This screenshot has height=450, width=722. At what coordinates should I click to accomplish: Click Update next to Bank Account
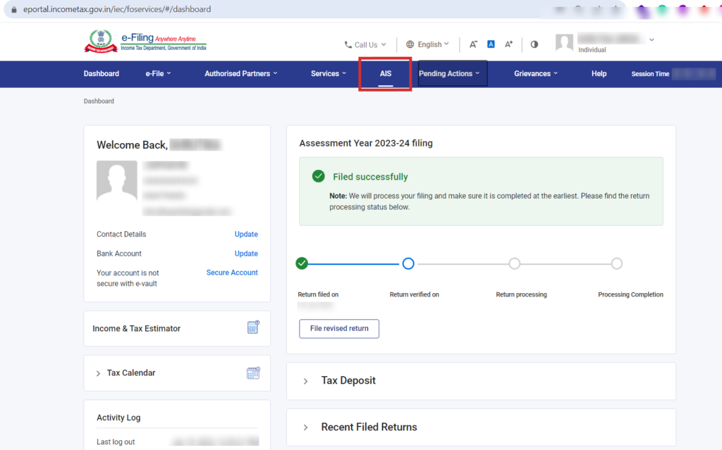click(x=246, y=253)
